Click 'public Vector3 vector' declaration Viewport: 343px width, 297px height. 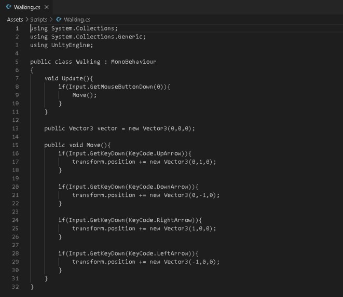[81, 129]
